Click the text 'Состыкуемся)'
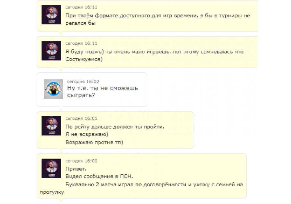The image size is (291, 204). pos(84,59)
